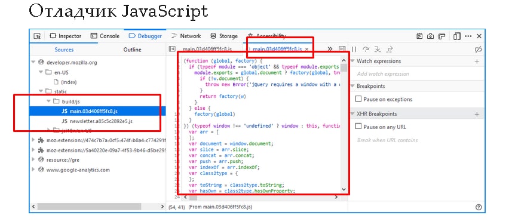Click the 'var document = window.document;' code line
The image size is (506, 224).
(x=231, y=143)
